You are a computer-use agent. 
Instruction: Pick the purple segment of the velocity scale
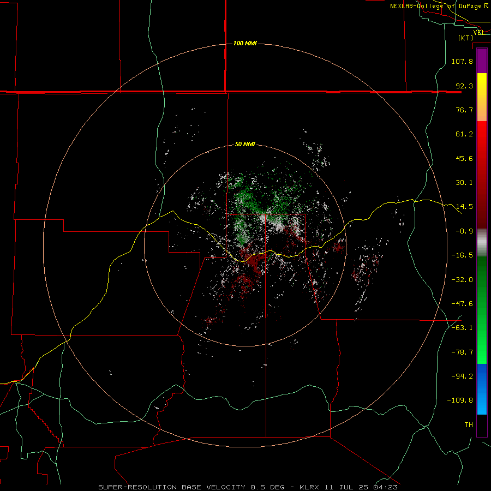point(482,61)
